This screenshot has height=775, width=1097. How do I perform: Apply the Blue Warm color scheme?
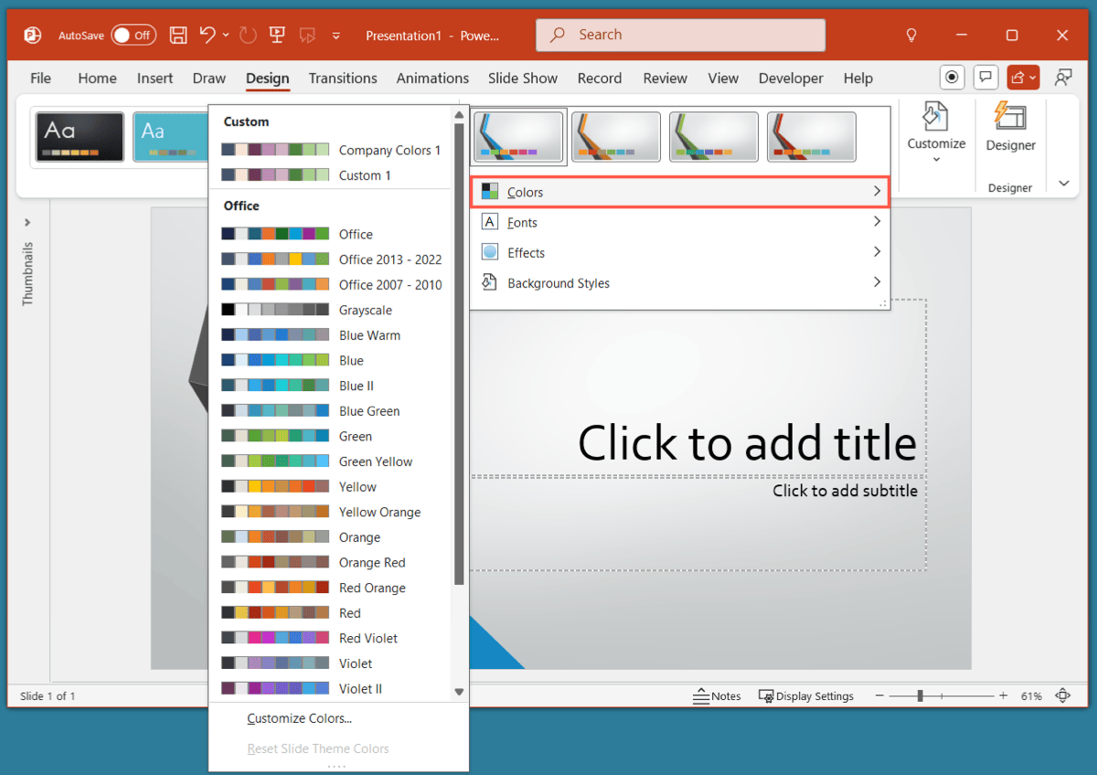[331, 335]
